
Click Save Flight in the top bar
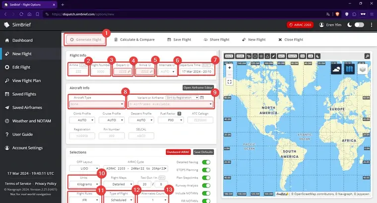(179, 40)
